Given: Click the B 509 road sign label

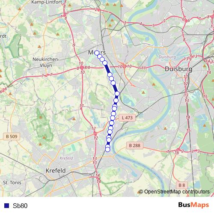Looking at the screenshot, I should tap(12, 137).
